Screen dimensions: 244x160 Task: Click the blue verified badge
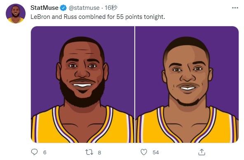tap(63, 8)
